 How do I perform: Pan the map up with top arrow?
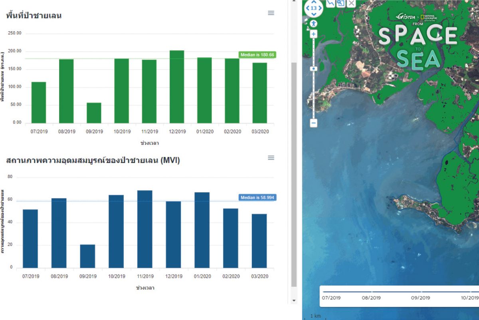pyautogui.click(x=314, y=2)
